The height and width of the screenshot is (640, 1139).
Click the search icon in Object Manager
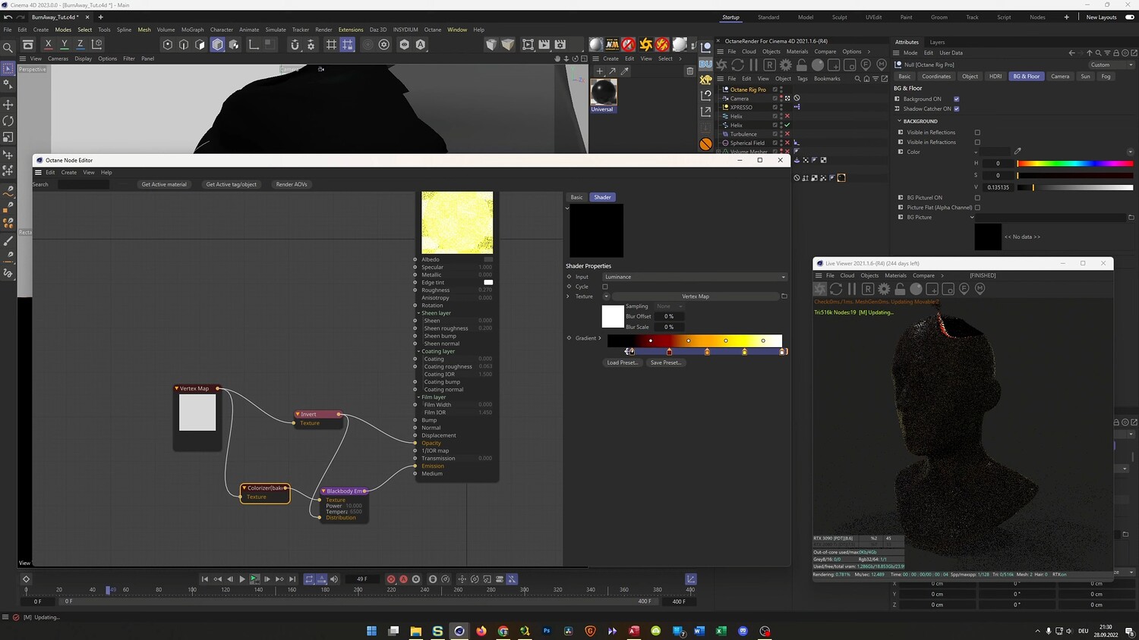[x=857, y=79]
